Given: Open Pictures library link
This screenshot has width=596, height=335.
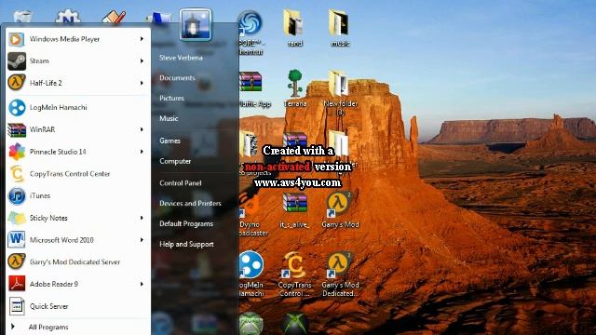Looking at the screenshot, I should point(171,98).
